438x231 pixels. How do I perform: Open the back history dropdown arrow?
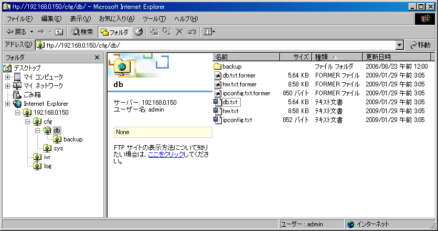31,32
